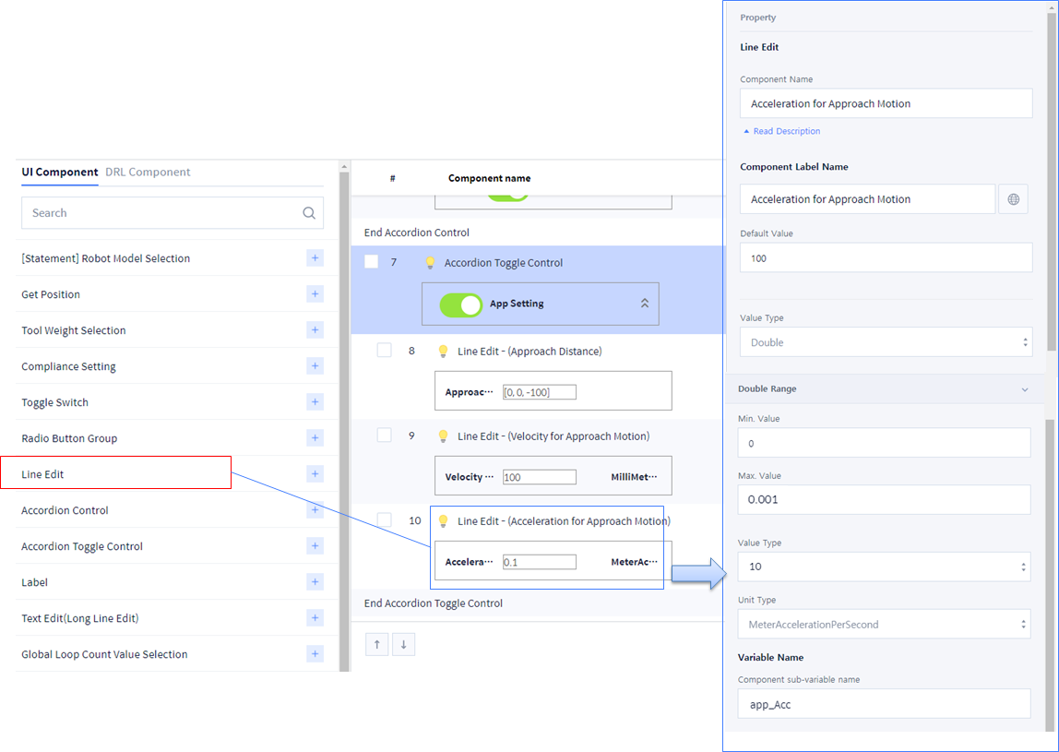This screenshot has height=752, width=1059.
Task: Click the Max. Value input field
Action: tap(884, 500)
